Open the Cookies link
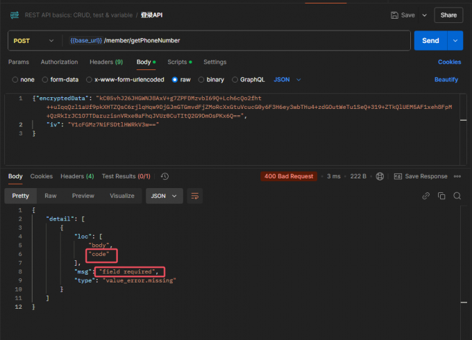Image resolution: width=472 pixels, height=340 pixels. [449, 62]
